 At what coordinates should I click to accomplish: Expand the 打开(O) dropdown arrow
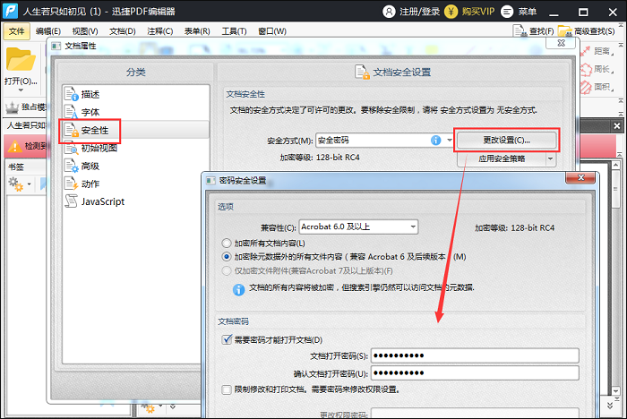pyautogui.click(x=21, y=90)
